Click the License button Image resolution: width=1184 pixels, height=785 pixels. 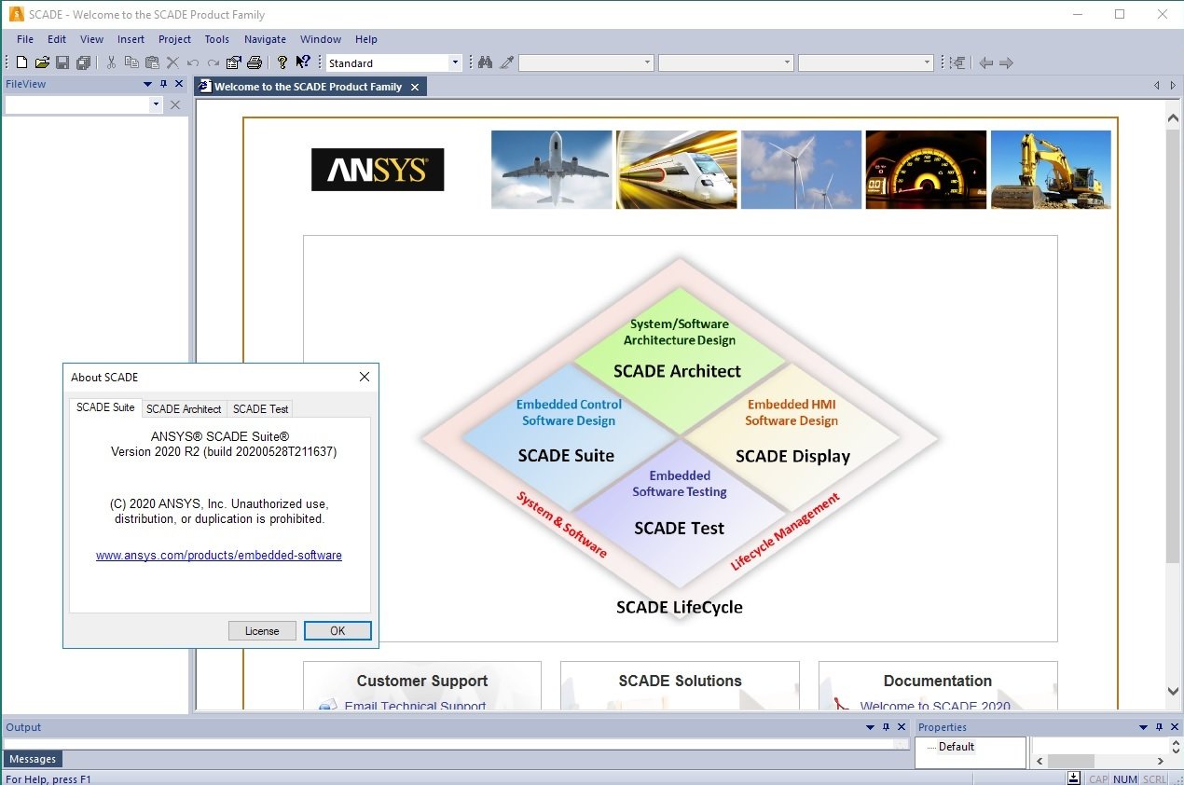point(262,631)
